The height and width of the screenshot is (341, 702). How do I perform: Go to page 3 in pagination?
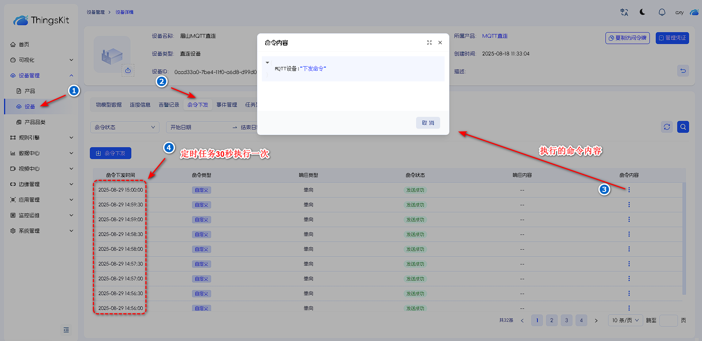pos(566,320)
